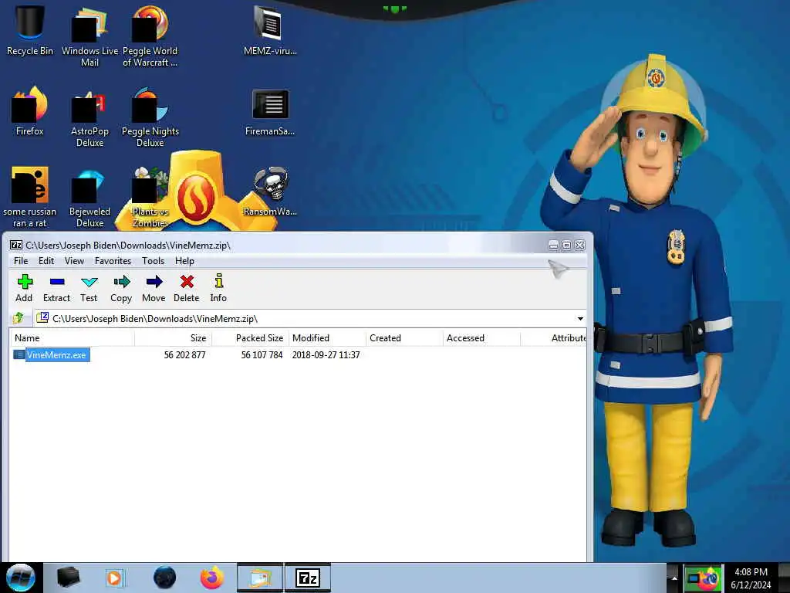Open the Edit menu
This screenshot has width=790, height=593.
(46, 261)
